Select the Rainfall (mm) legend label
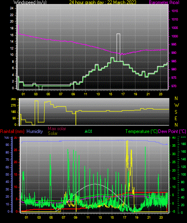 12,131
